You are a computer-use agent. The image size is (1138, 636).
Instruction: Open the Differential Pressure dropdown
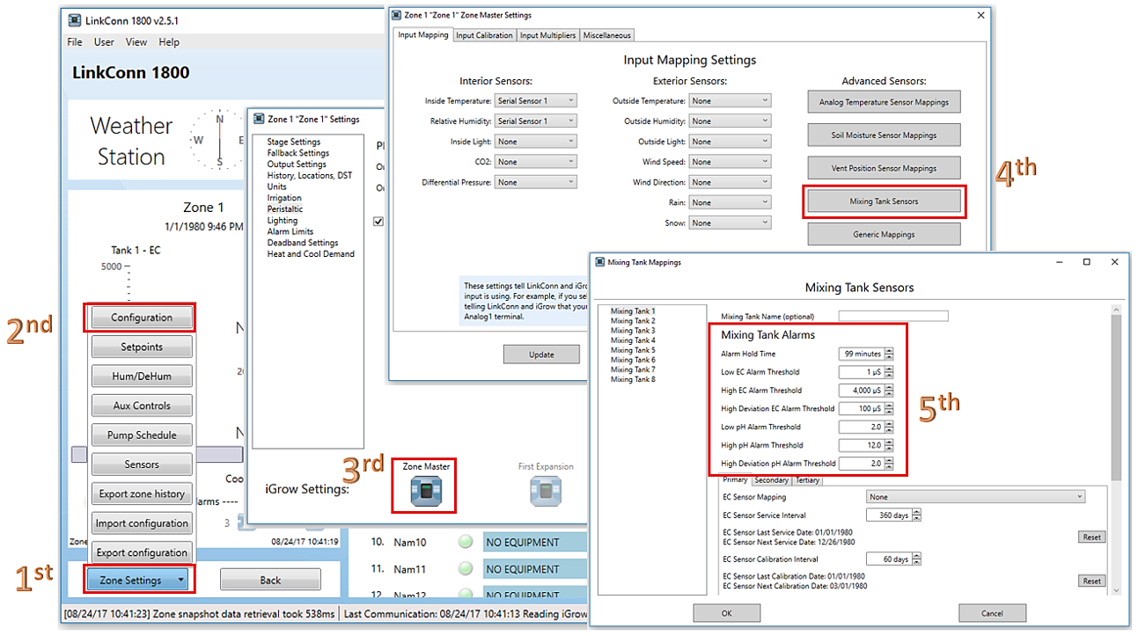click(535, 182)
